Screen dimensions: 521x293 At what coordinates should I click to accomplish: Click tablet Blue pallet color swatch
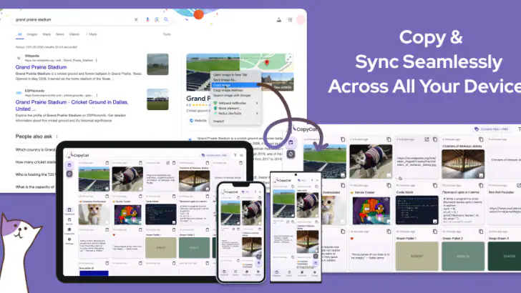(x=94, y=273)
